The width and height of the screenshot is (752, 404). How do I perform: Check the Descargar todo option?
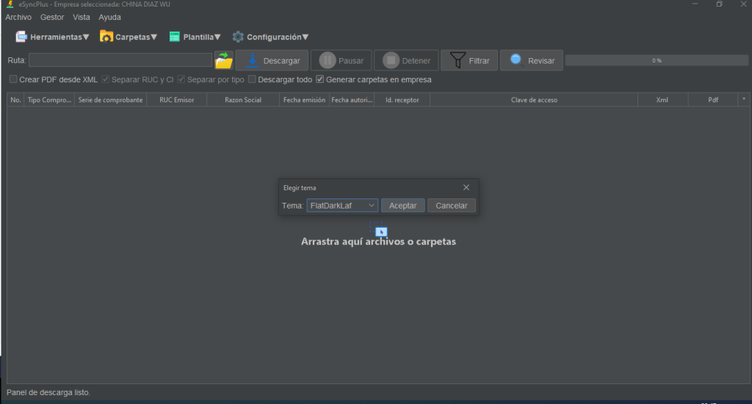252,79
